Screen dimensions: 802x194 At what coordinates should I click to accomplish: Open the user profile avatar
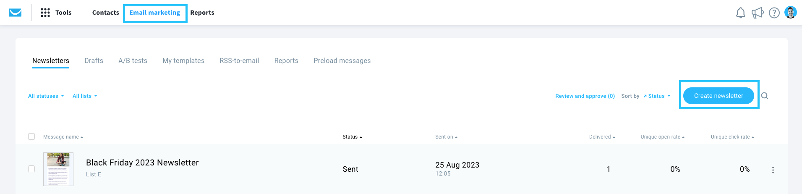click(x=791, y=13)
